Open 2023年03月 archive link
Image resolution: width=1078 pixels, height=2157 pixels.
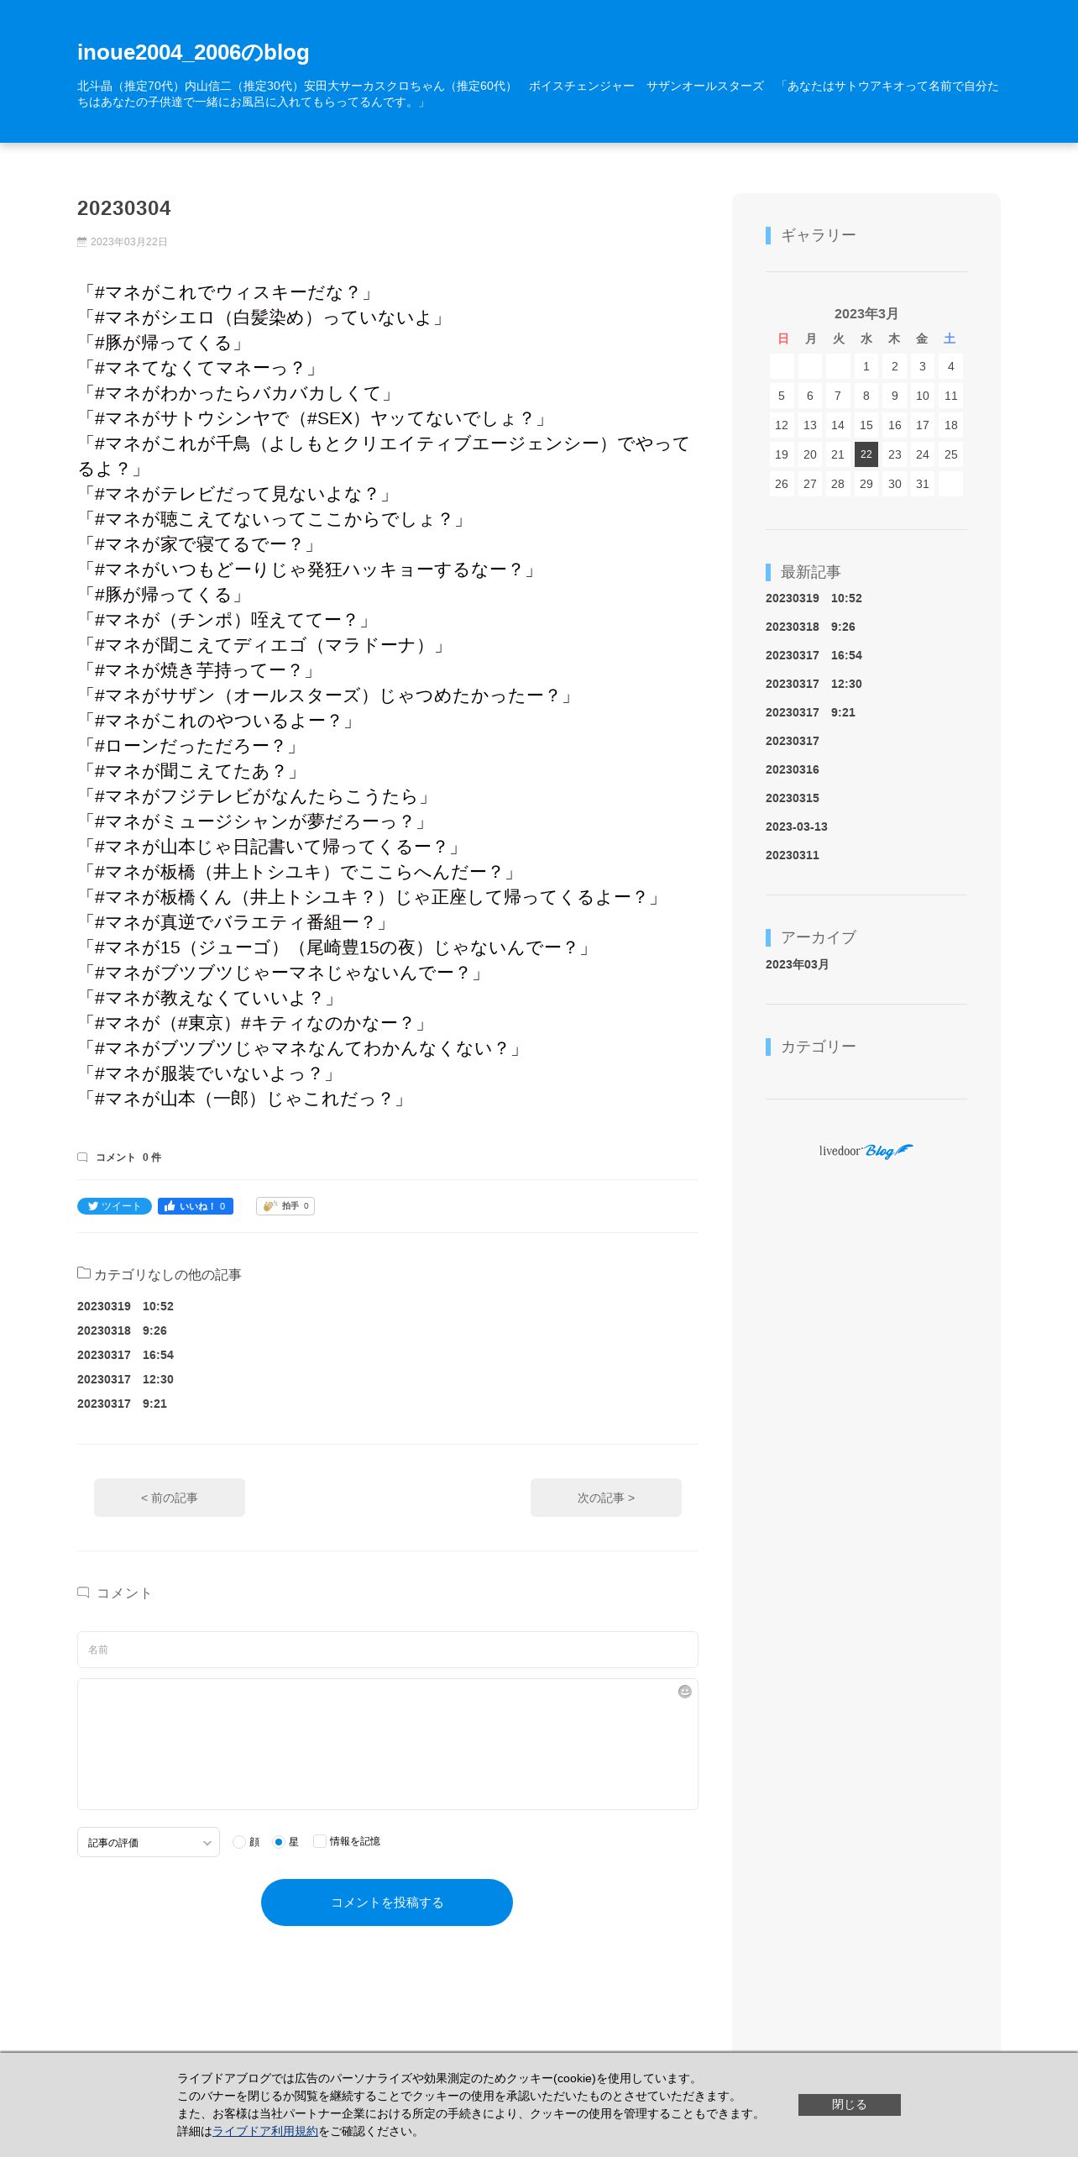pos(798,964)
